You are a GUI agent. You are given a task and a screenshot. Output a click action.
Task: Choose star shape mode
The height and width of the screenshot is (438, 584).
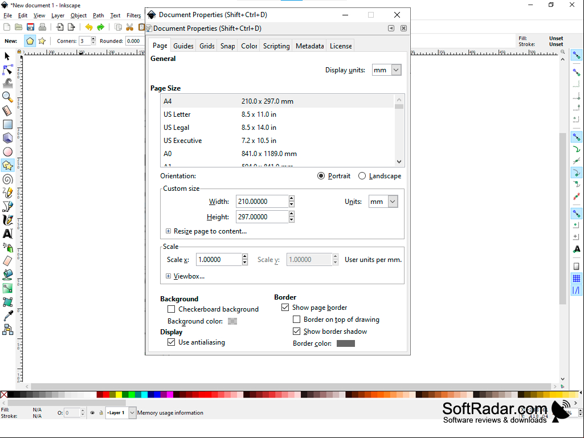click(x=42, y=41)
